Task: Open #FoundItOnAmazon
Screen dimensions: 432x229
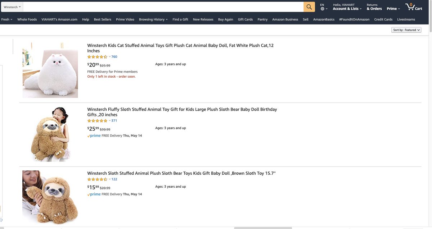Action: (x=354, y=19)
